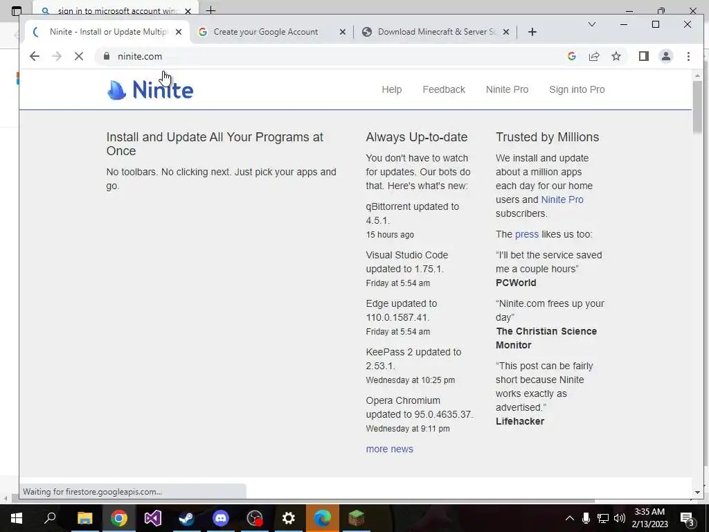Launch Visual Studio from taskbar
Image resolution: width=709 pixels, height=532 pixels.
coord(153,518)
